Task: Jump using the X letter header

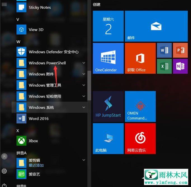Action: click(x=18, y=131)
